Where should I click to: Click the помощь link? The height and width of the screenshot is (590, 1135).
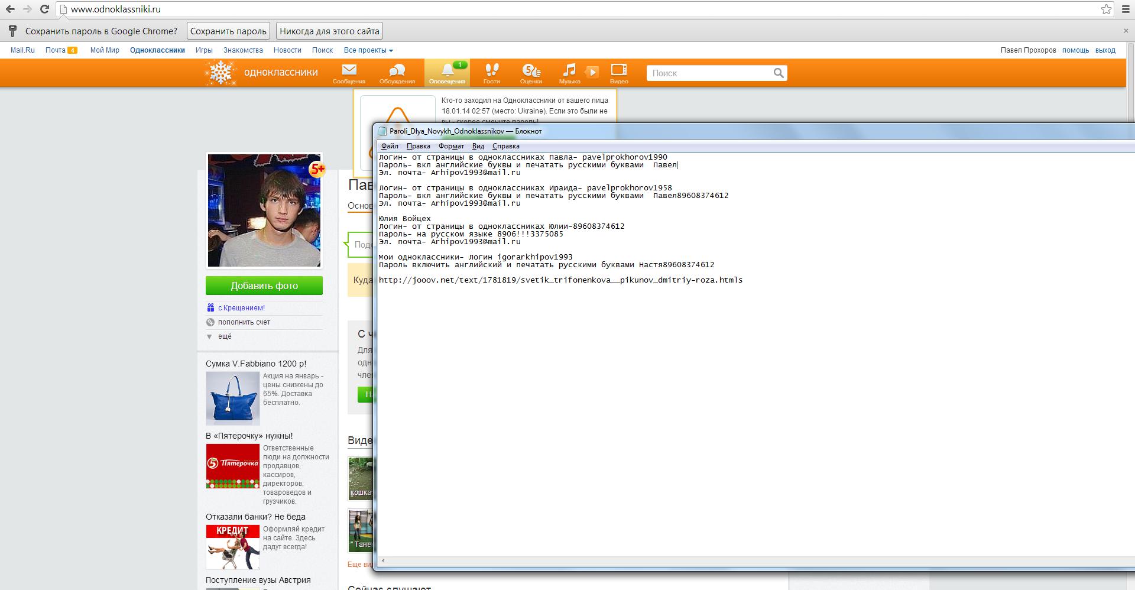[1075, 50]
